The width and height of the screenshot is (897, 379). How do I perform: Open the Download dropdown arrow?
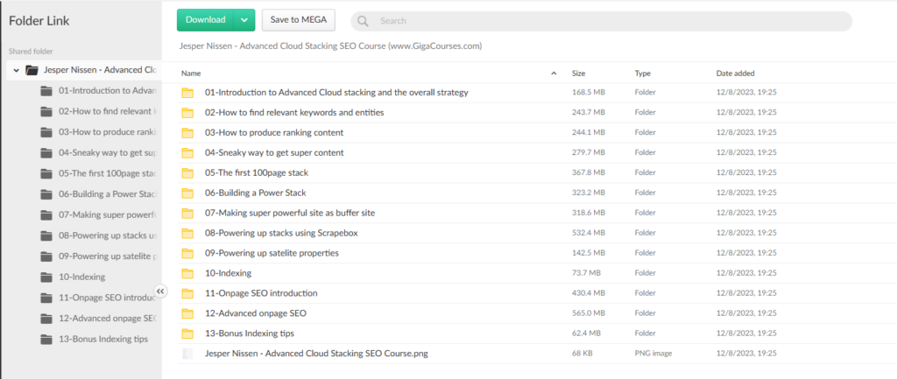tap(244, 20)
